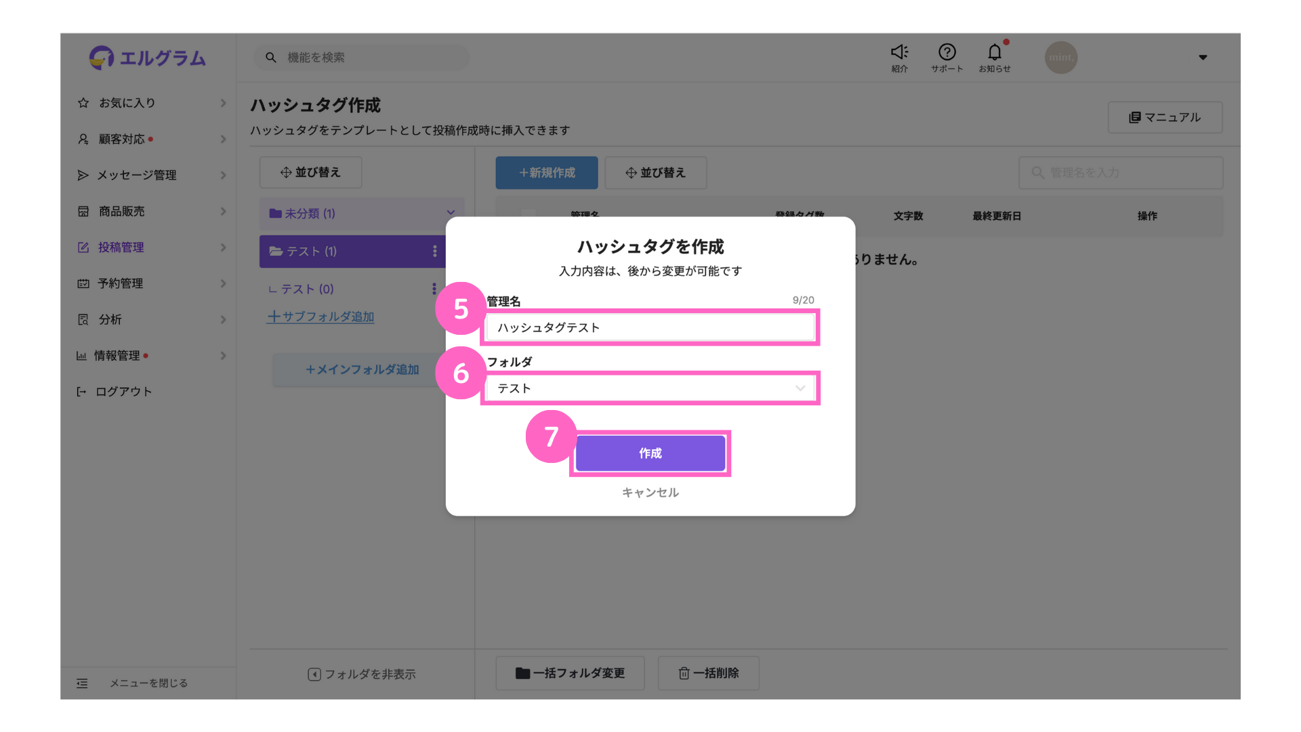Click the menu collapse icon at sidebar bottom
This screenshot has height=732, width=1301.
82,683
